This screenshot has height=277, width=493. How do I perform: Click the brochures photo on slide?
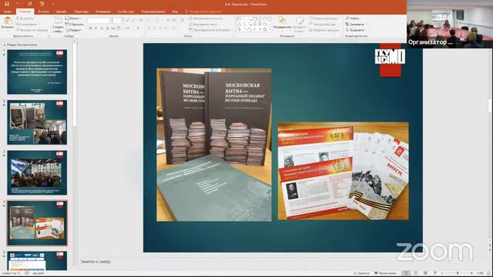point(344,171)
